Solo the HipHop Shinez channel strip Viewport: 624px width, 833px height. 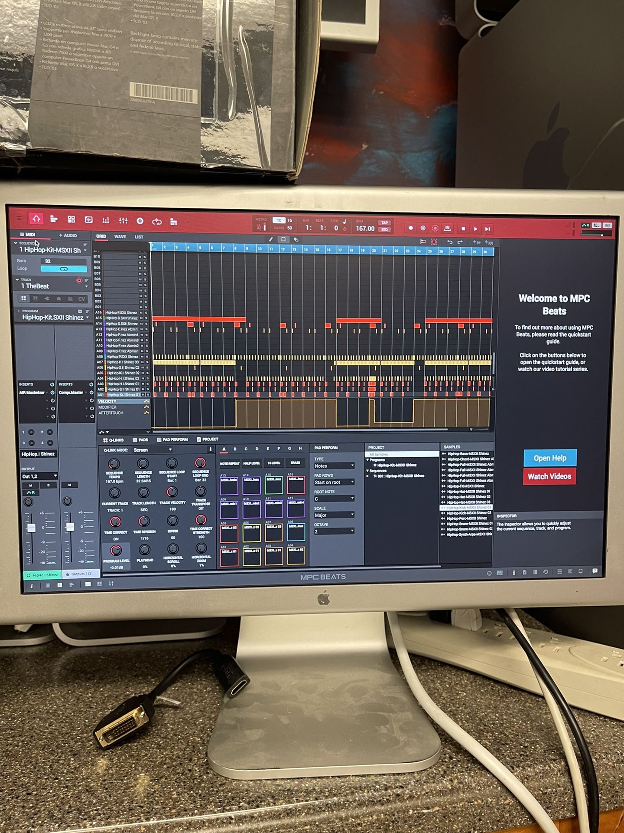click(x=49, y=485)
